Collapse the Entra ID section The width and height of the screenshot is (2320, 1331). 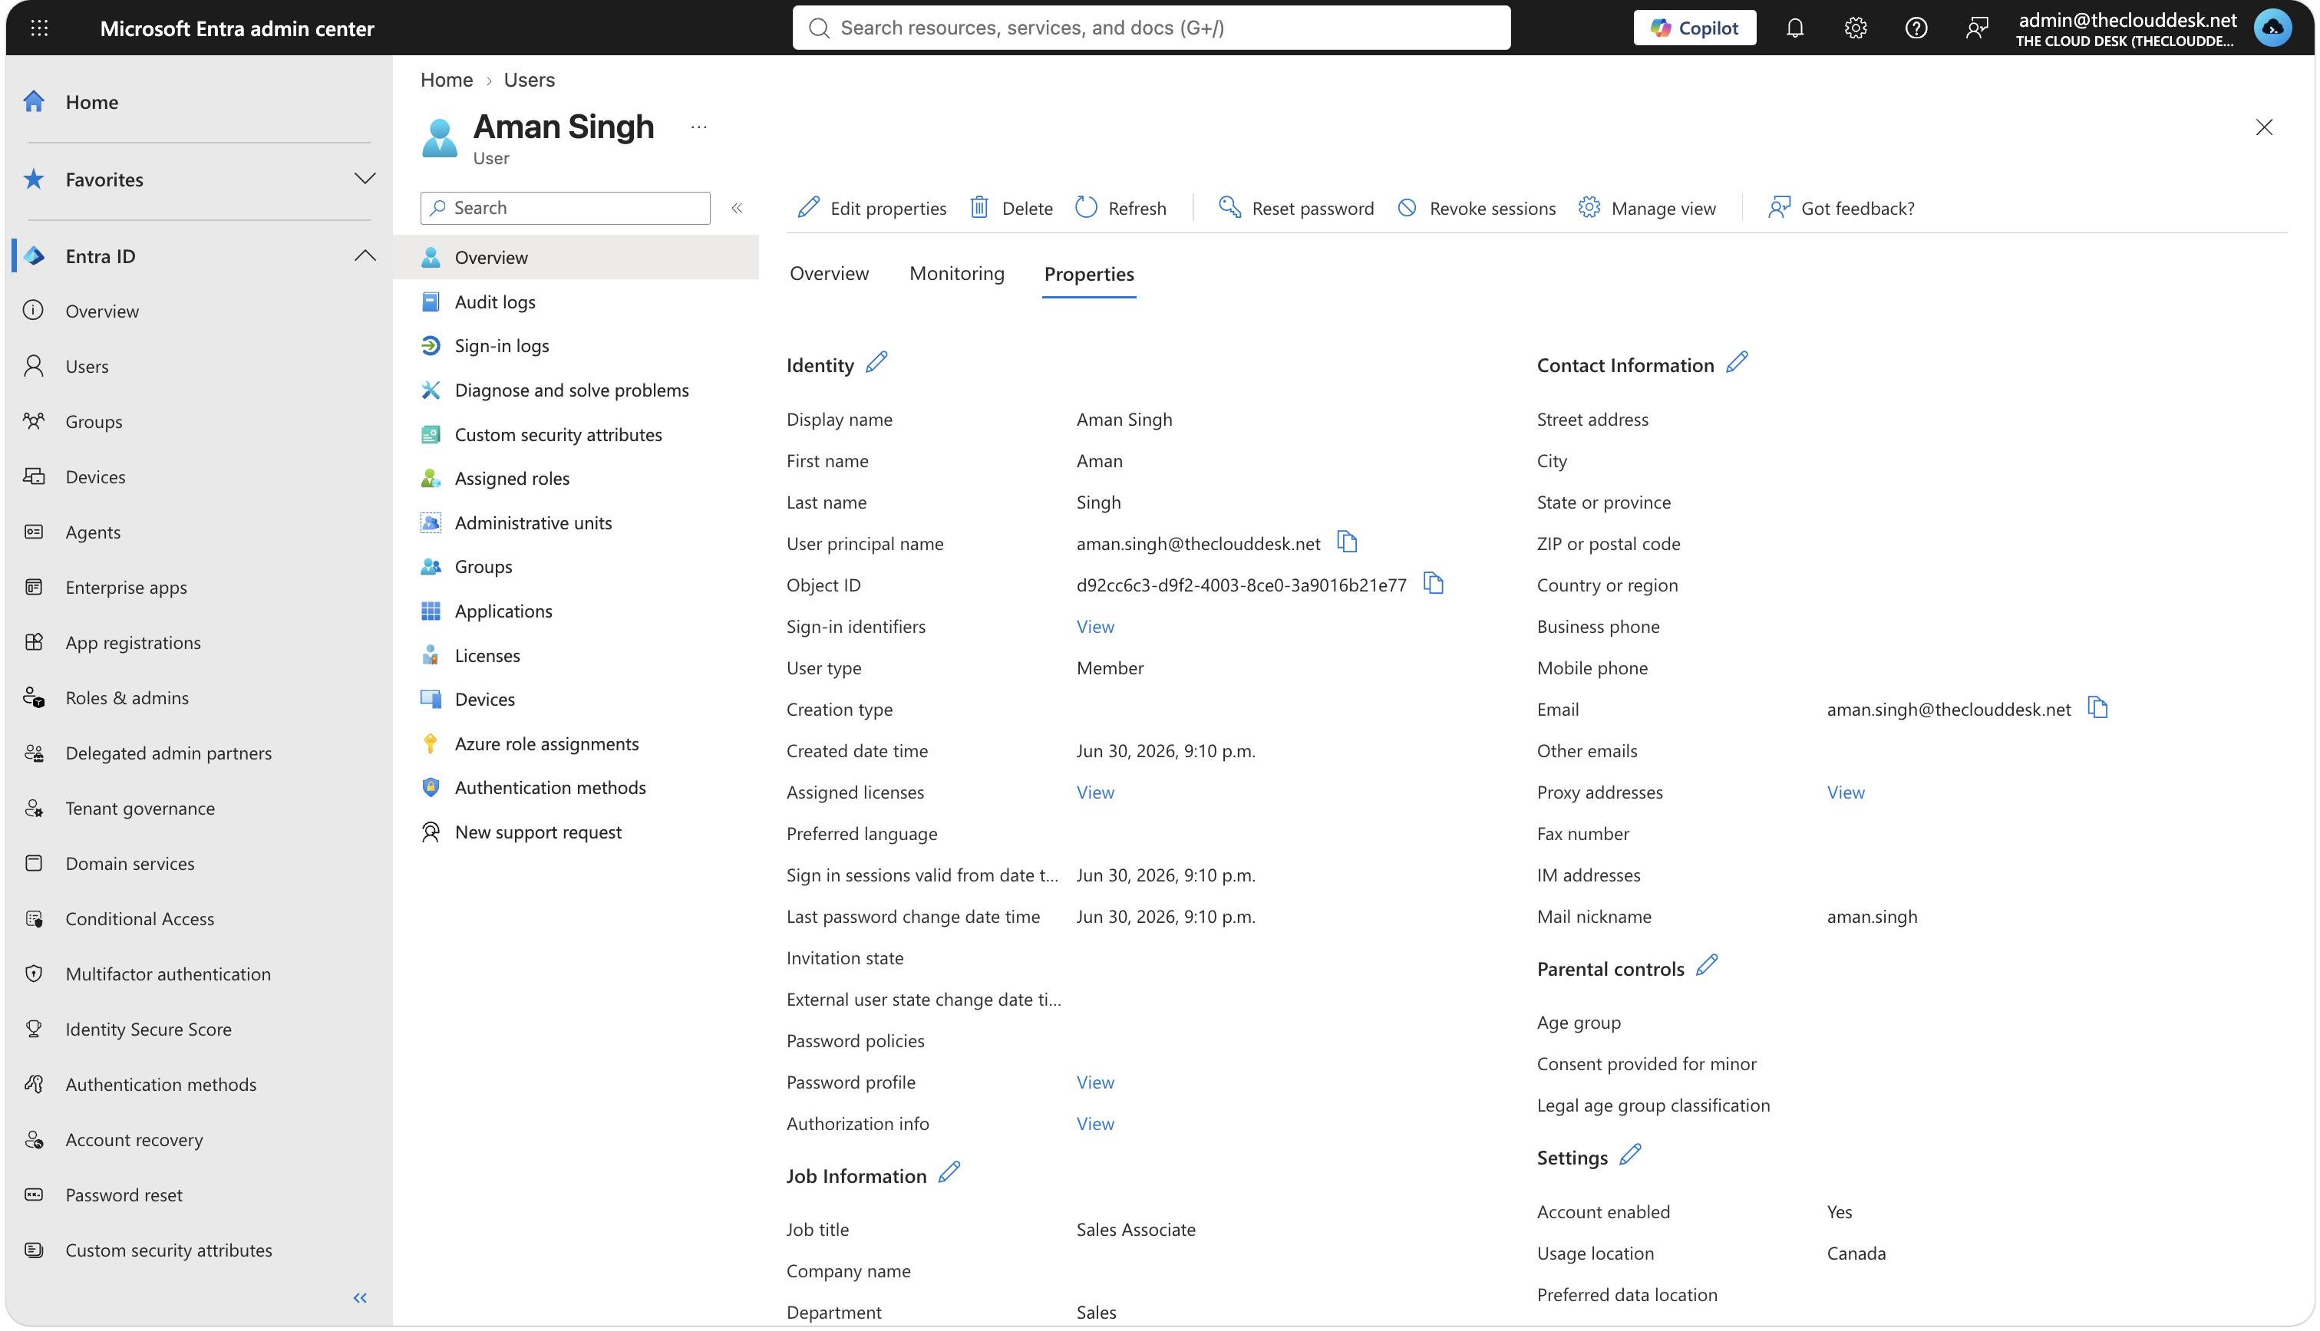coord(365,256)
